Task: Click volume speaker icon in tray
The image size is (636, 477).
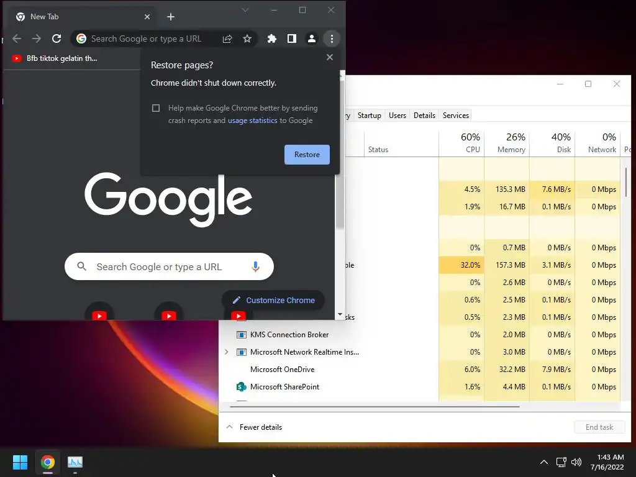Action: click(576, 462)
